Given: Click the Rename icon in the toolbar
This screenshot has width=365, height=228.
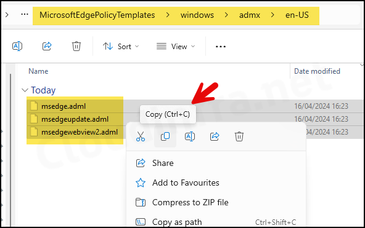Looking at the screenshot, I should tap(17, 46).
